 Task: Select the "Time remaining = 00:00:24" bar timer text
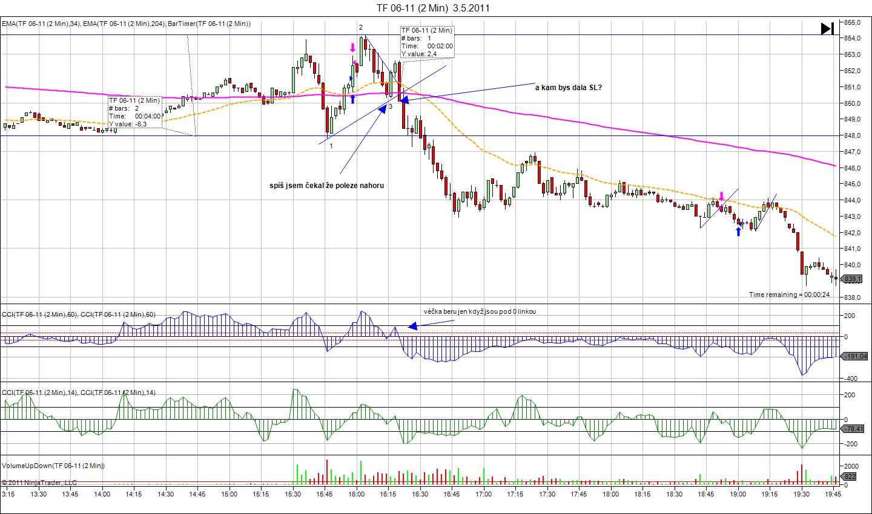coord(789,294)
